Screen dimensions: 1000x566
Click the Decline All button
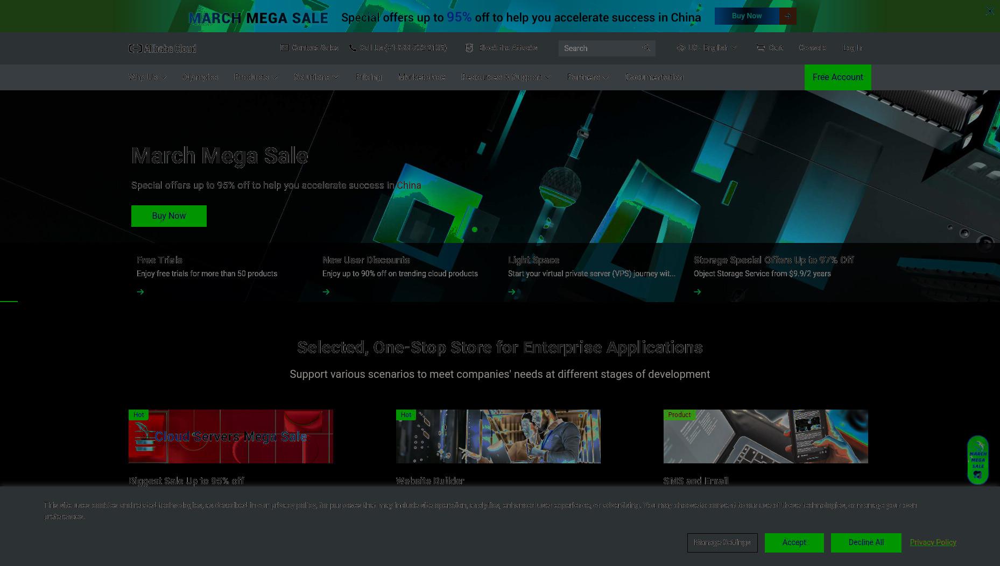[x=866, y=543]
